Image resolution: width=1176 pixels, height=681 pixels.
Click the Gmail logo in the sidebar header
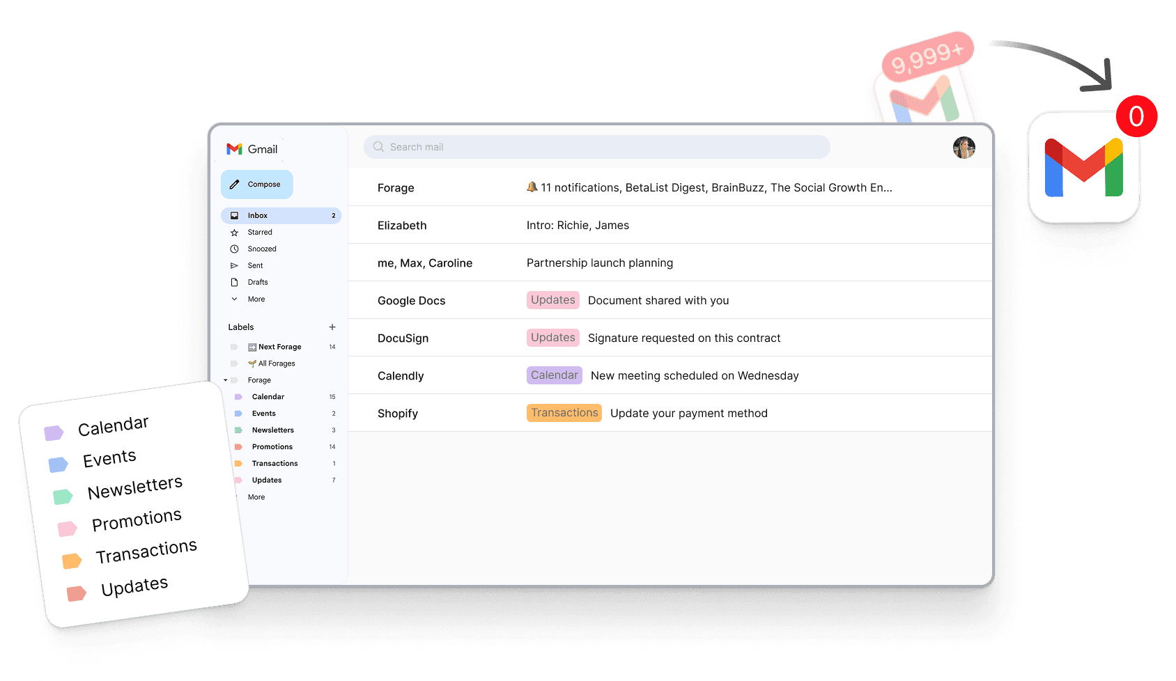[x=252, y=149]
